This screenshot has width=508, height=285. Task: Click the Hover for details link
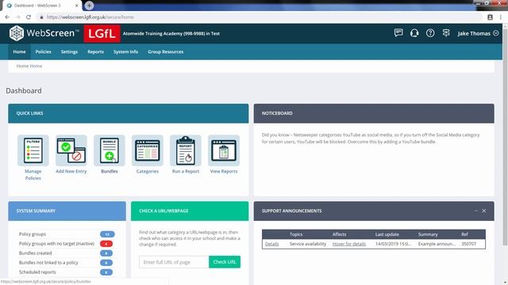pos(349,244)
